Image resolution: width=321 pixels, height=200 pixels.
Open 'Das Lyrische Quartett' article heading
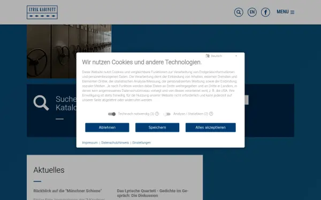[152, 193]
